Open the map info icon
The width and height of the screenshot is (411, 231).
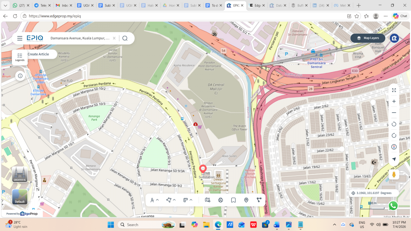pos(20,76)
